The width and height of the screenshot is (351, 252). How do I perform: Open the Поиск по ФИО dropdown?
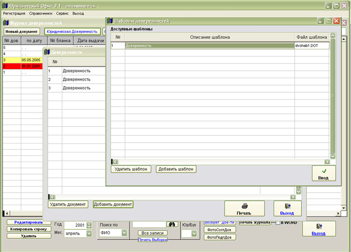click(x=125, y=233)
